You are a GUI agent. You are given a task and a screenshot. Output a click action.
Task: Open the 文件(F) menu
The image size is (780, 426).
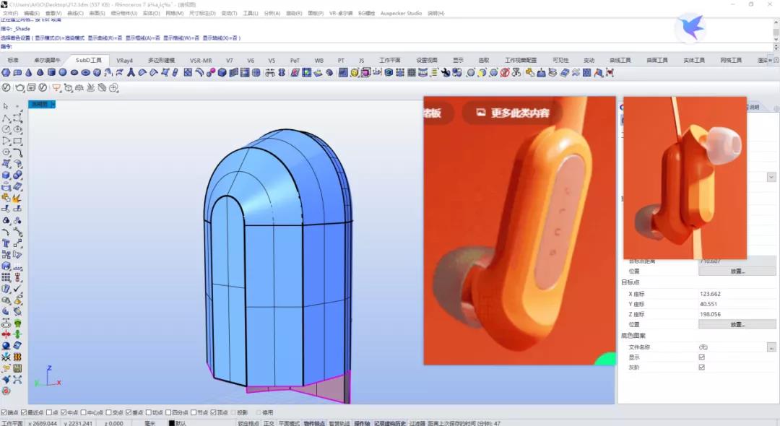10,14
